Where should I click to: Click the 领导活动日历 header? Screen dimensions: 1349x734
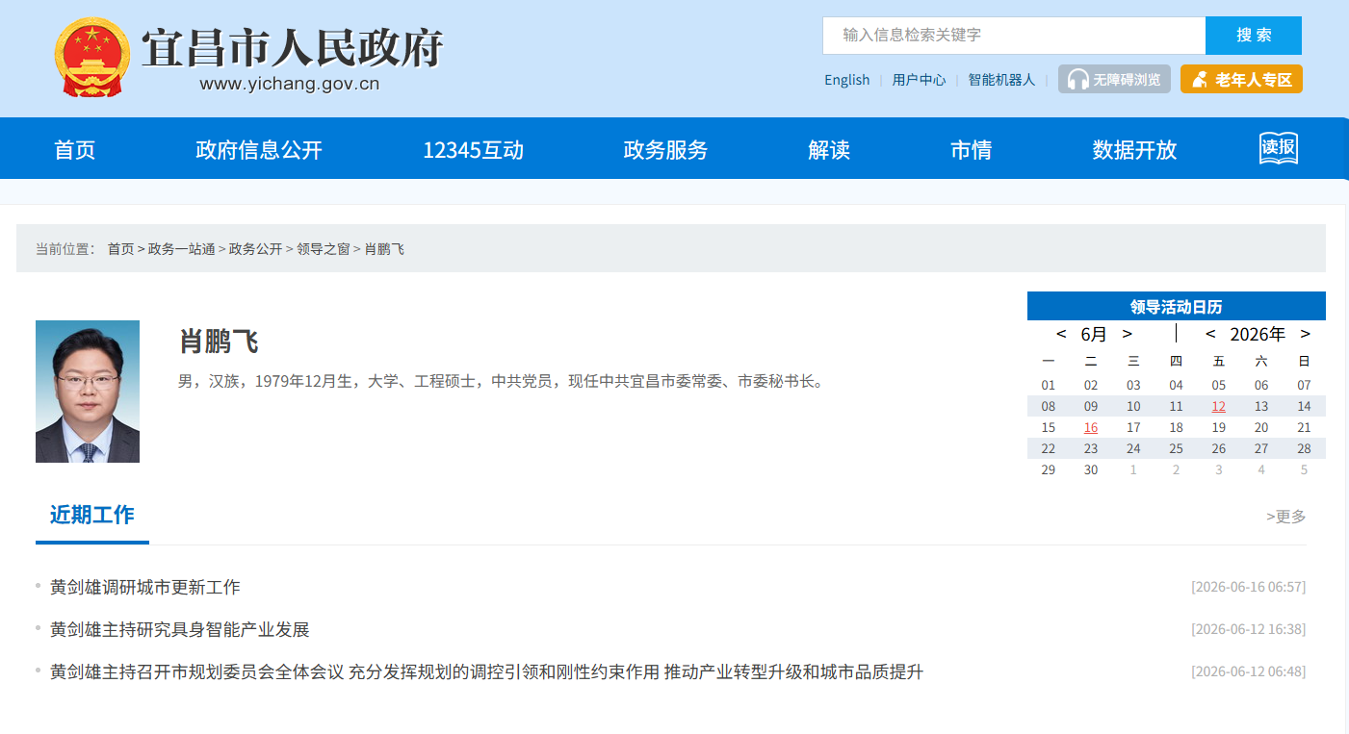coord(1176,307)
